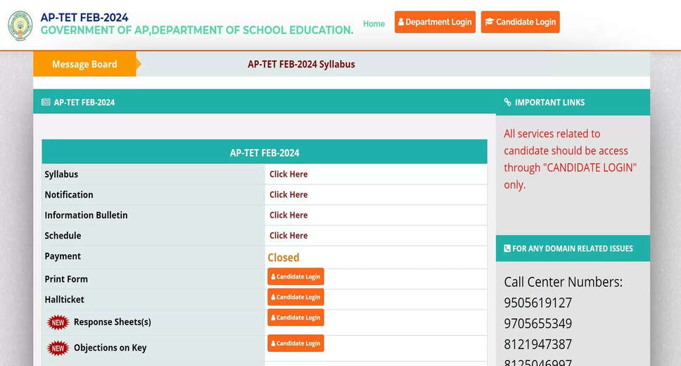Click the AP government emblem logo

click(20, 25)
